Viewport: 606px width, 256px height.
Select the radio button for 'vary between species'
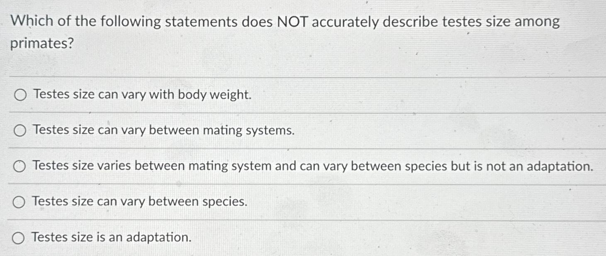(x=18, y=202)
